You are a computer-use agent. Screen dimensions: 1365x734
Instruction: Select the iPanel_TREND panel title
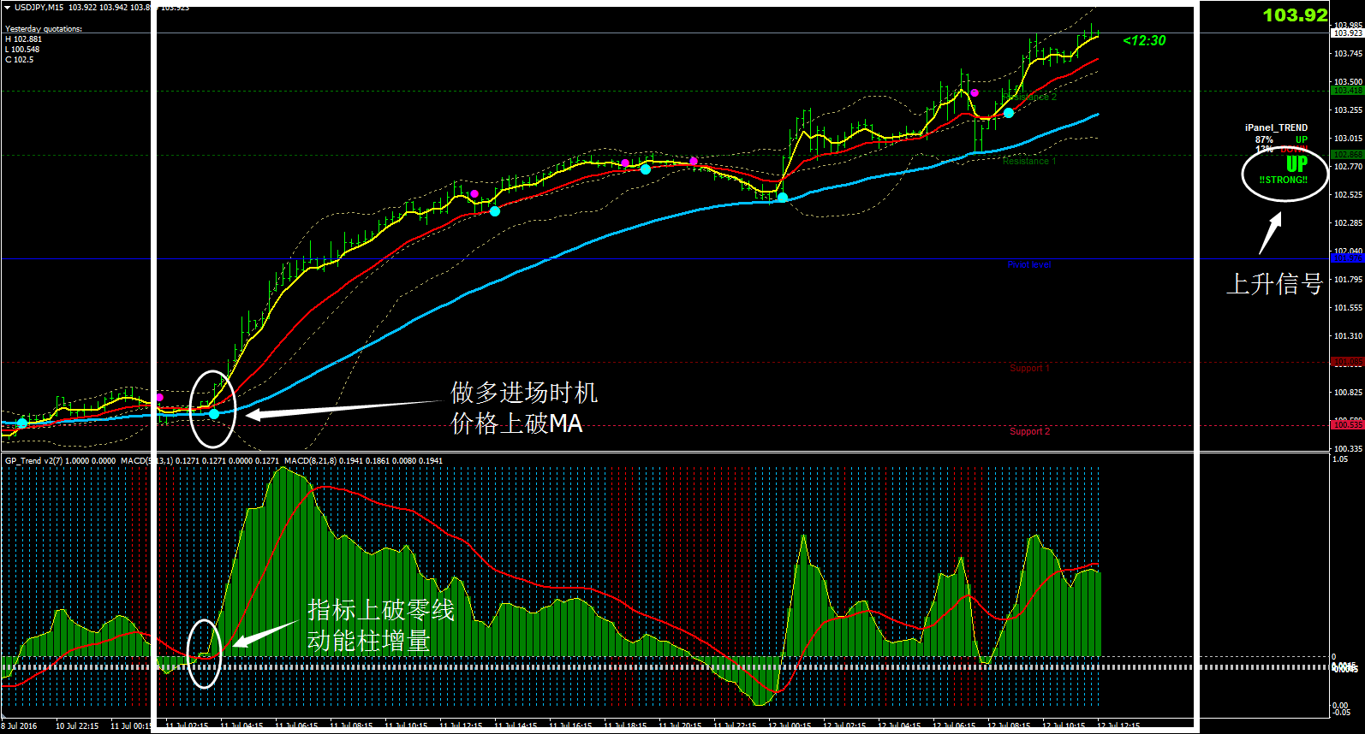(x=1276, y=127)
